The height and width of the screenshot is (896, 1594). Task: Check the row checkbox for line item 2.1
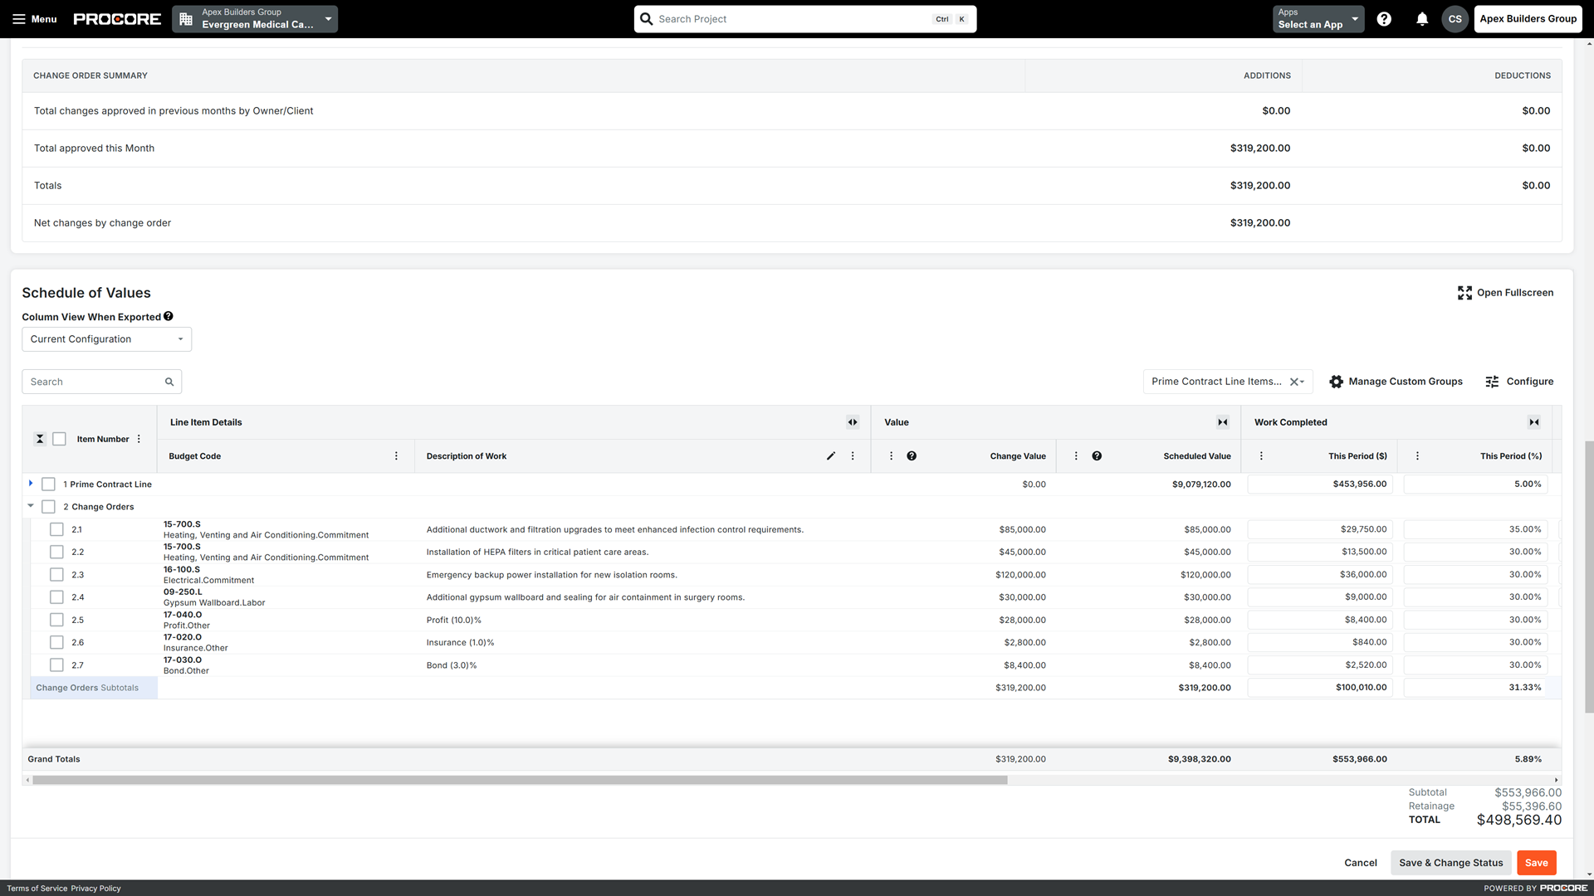[56, 528]
